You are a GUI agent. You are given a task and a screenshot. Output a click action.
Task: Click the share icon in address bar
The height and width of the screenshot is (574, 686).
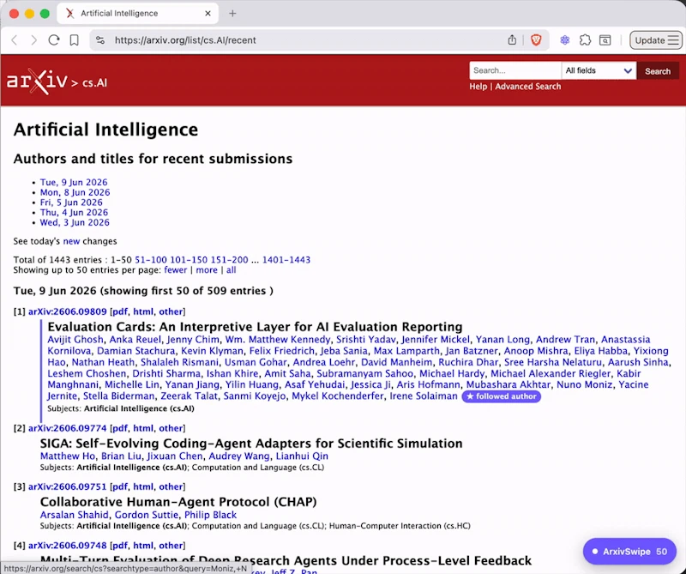pyautogui.click(x=512, y=39)
